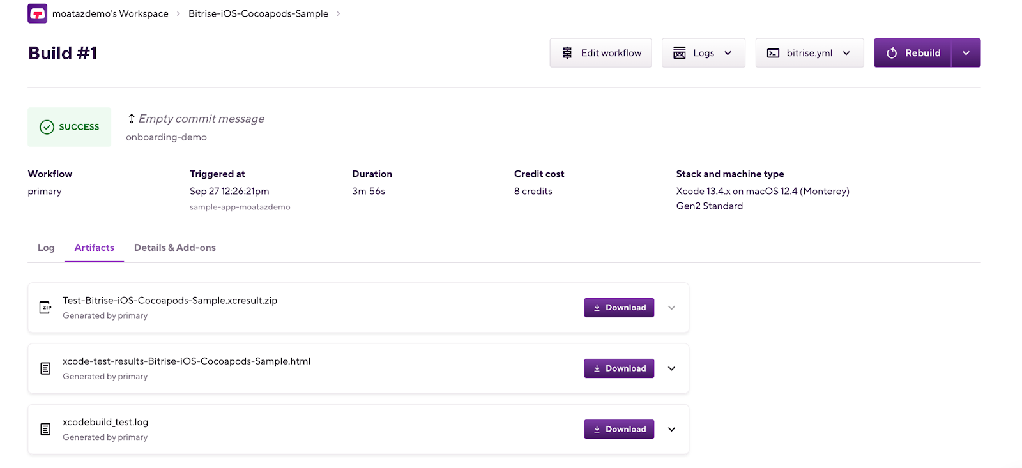
Task: Click the Sep 27 12:26:21pm trigger time
Action: (229, 191)
